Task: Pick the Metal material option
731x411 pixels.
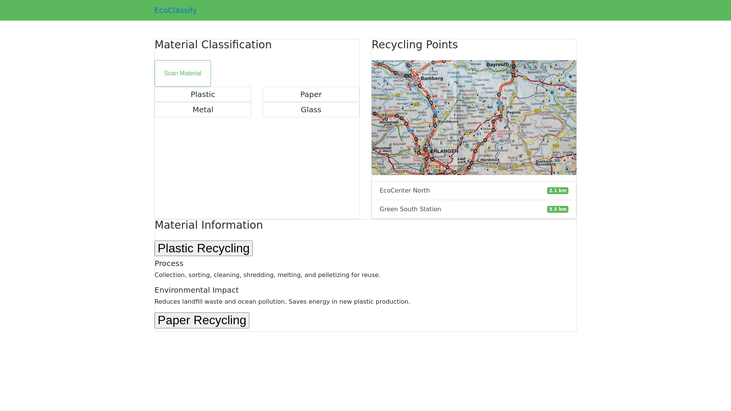Action: pos(203,110)
